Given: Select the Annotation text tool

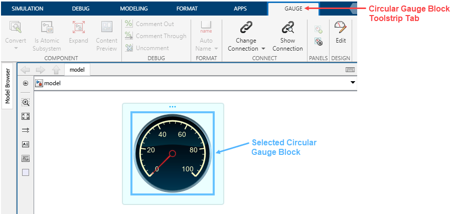Looking at the screenshot, I should 26,144.
